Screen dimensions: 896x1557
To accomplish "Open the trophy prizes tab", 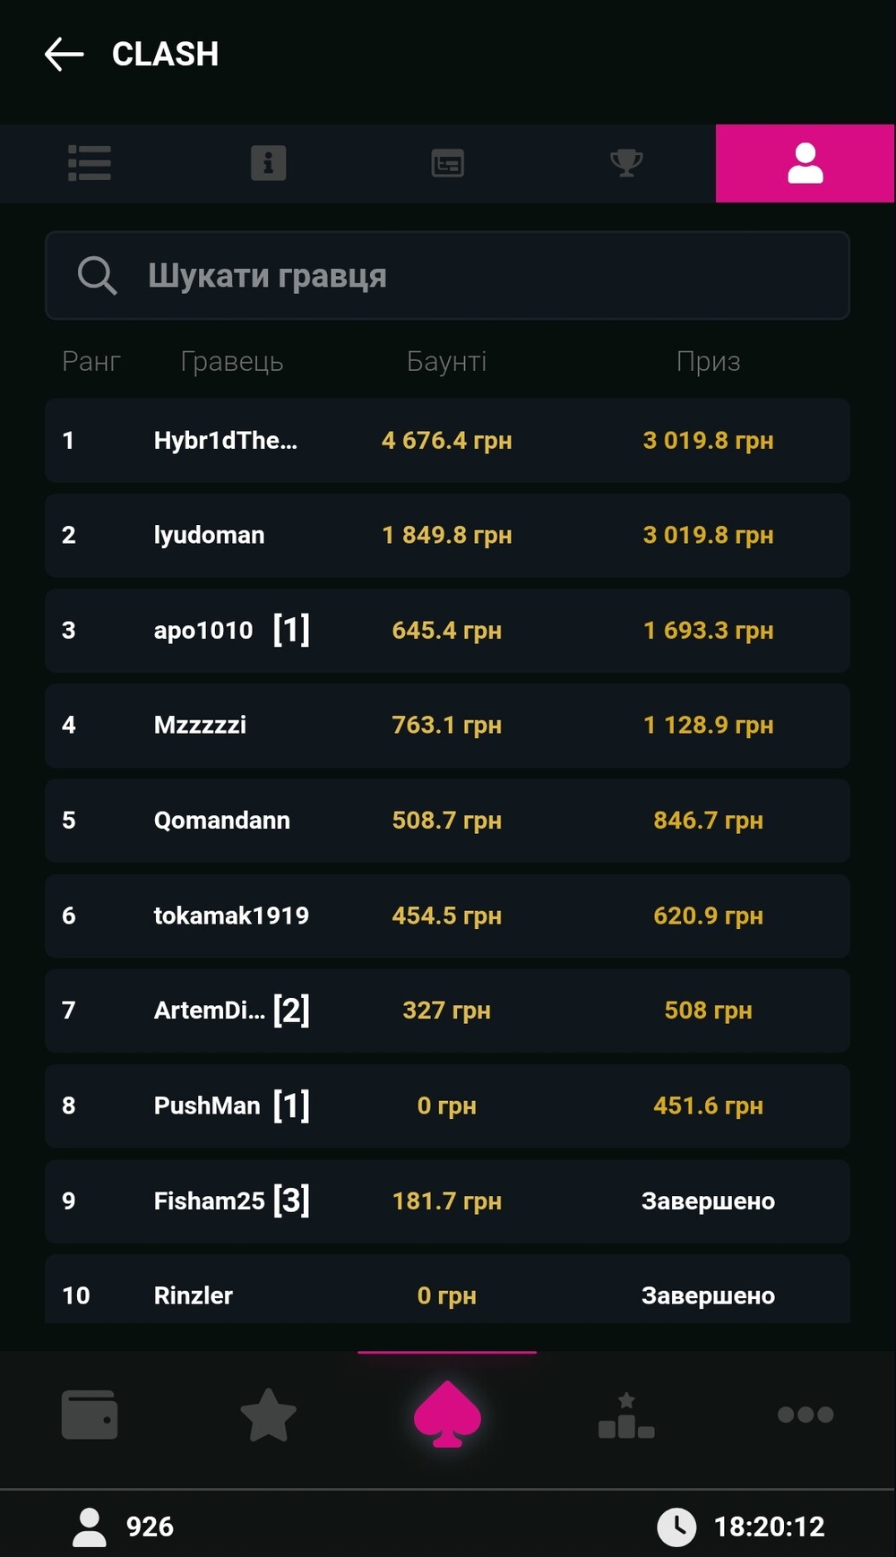I will coord(626,163).
